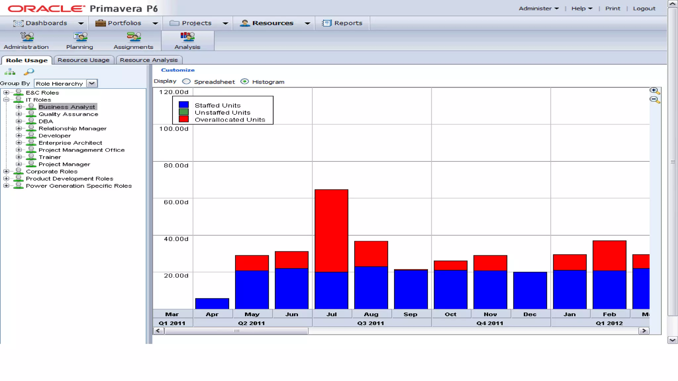678x381 pixels.
Task: Select the Spreadsheet display option
Action: pos(186,81)
